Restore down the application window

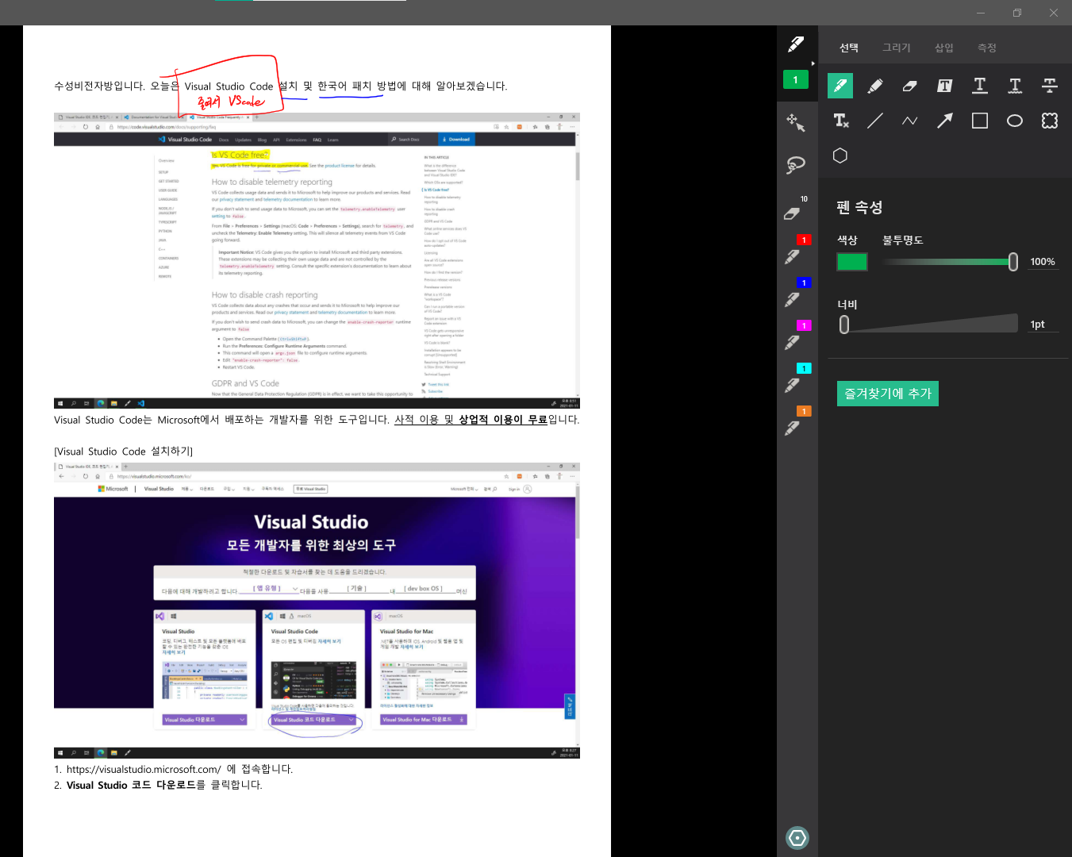tap(1017, 13)
